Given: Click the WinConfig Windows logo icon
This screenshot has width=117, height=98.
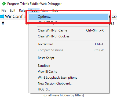Looking at the screenshot, I should 2,16.
